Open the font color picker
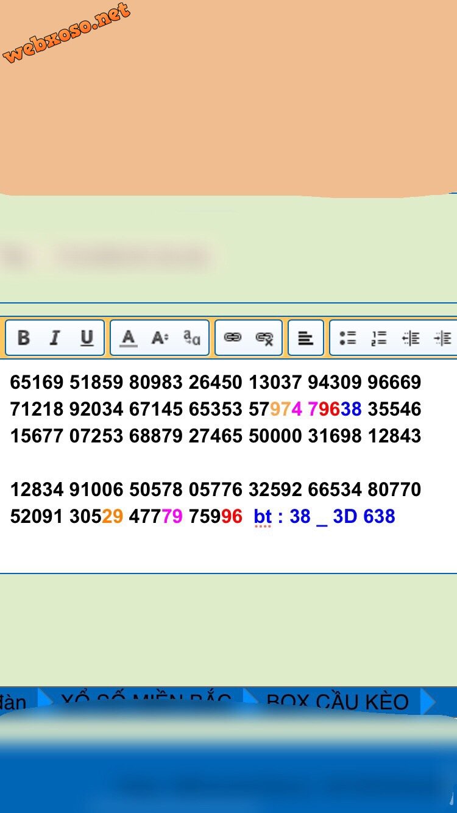The image size is (457, 813). pyautogui.click(x=128, y=337)
